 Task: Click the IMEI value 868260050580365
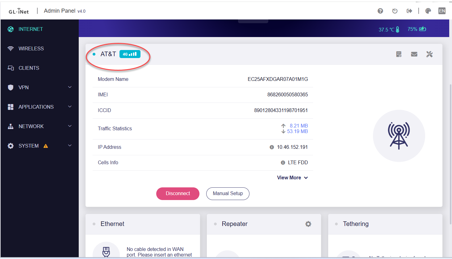tap(287, 95)
